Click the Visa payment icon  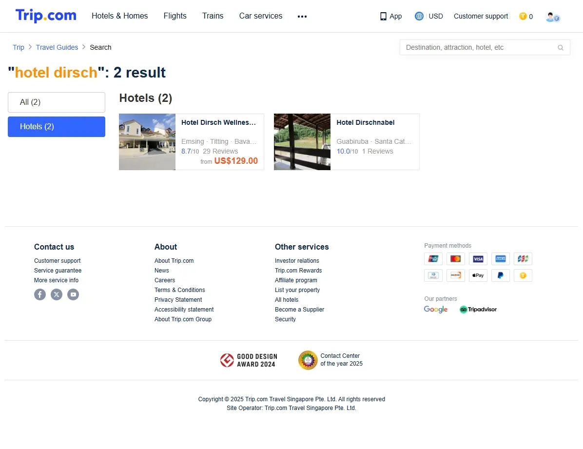(x=478, y=258)
